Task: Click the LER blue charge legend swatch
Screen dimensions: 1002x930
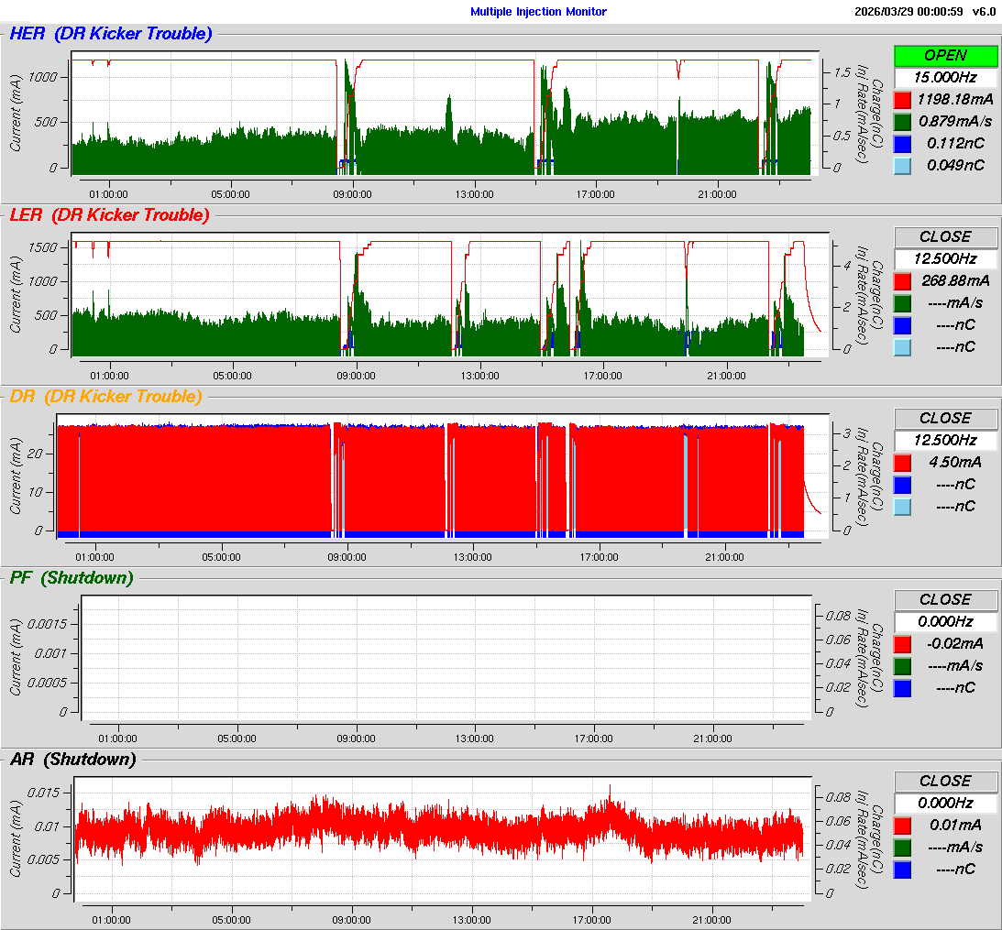Action: point(903,325)
